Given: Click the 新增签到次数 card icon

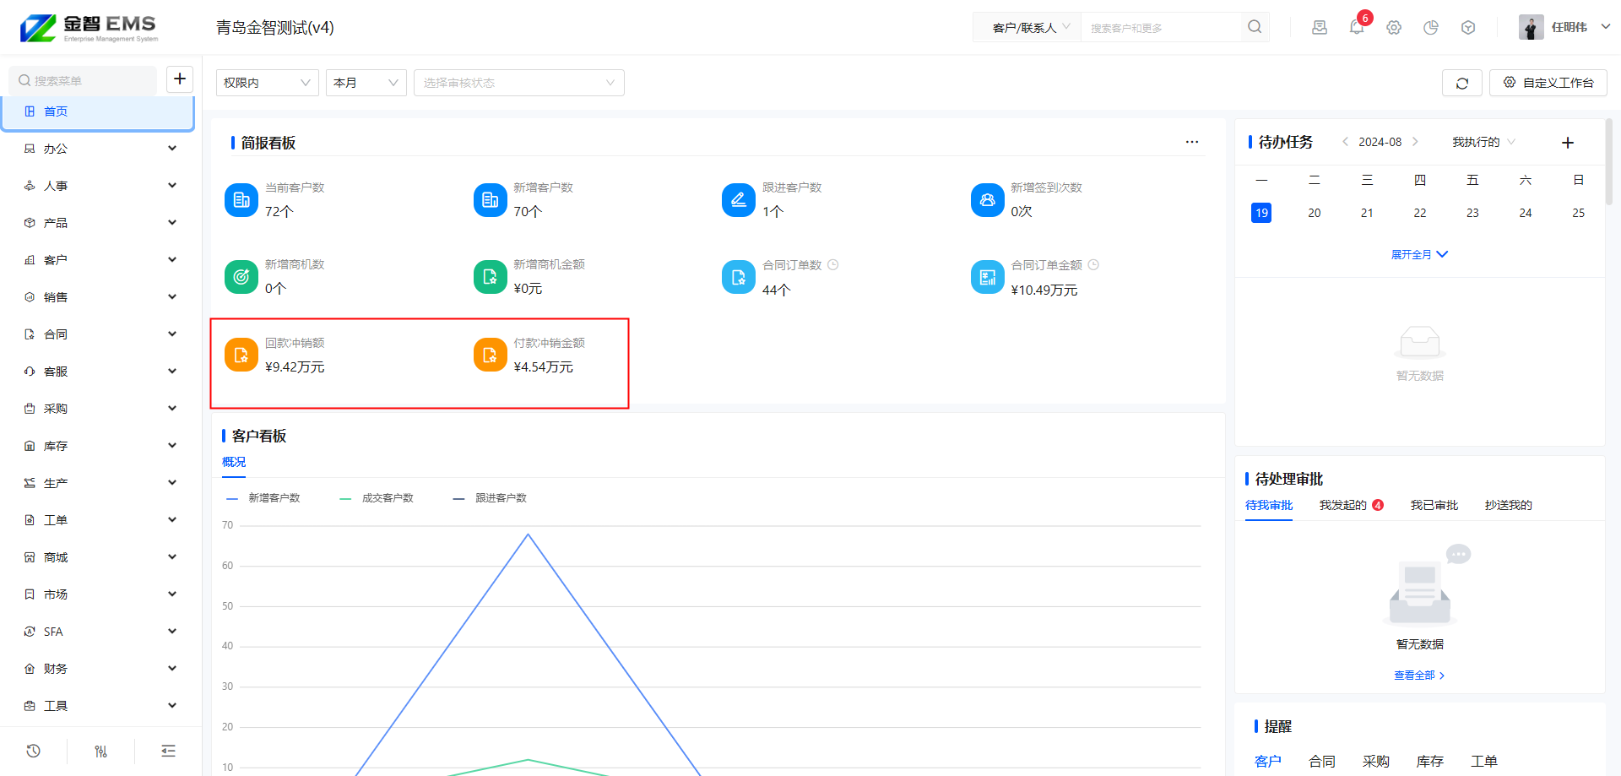Looking at the screenshot, I should [987, 200].
